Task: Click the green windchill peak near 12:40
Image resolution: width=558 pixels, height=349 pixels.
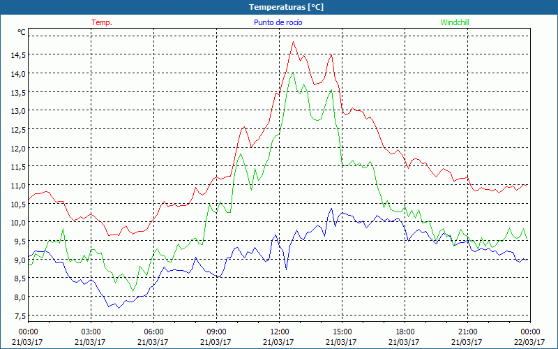Action: click(x=293, y=73)
